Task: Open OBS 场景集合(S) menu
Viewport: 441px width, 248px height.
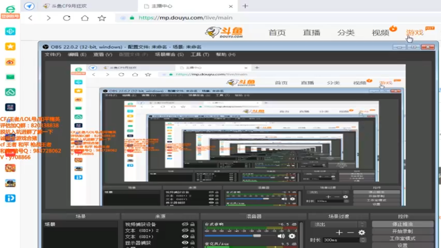Action: pos(169,55)
